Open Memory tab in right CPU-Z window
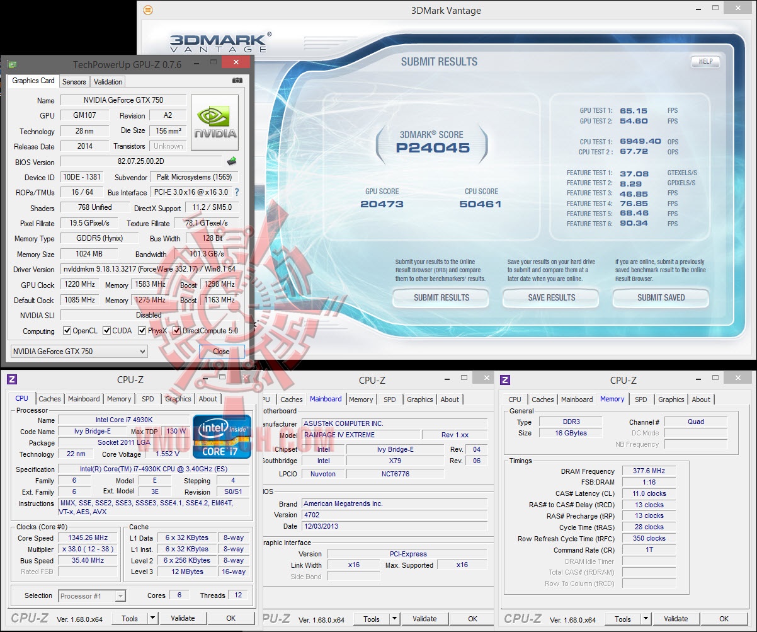 point(612,399)
